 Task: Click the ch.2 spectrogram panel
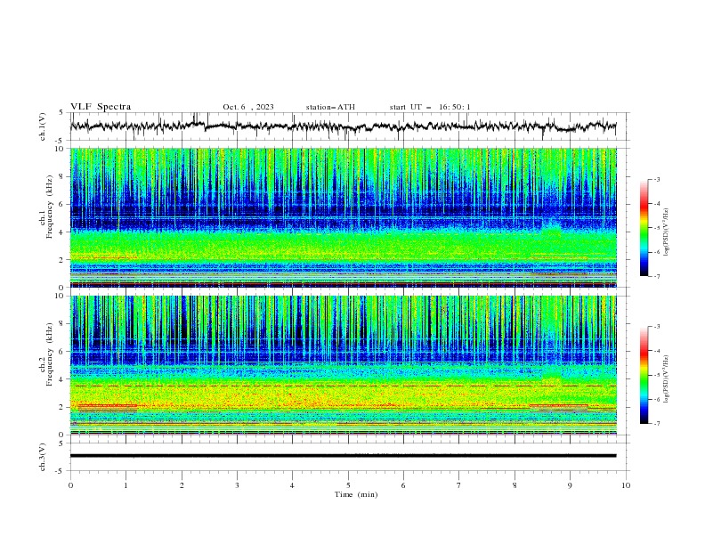tap(343, 365)
